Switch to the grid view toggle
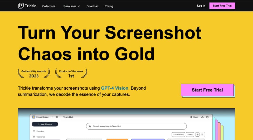The width and height of the screenshot is (253, 140). tap(202, 134)
